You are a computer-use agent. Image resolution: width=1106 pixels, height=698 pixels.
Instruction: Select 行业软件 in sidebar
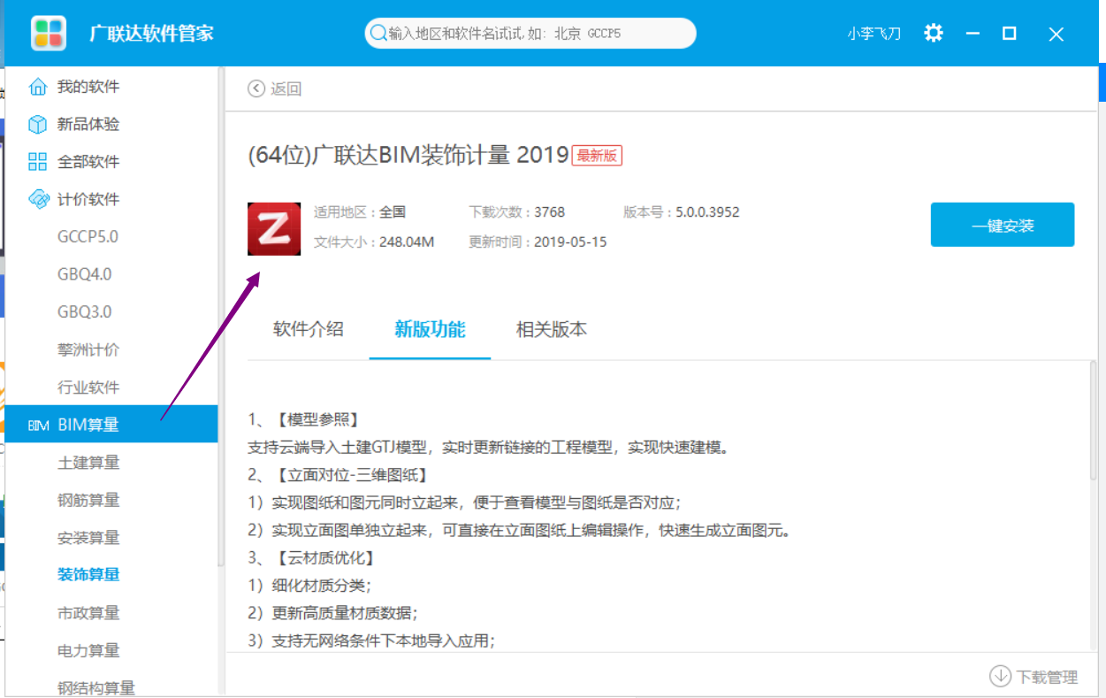[88, 387]
